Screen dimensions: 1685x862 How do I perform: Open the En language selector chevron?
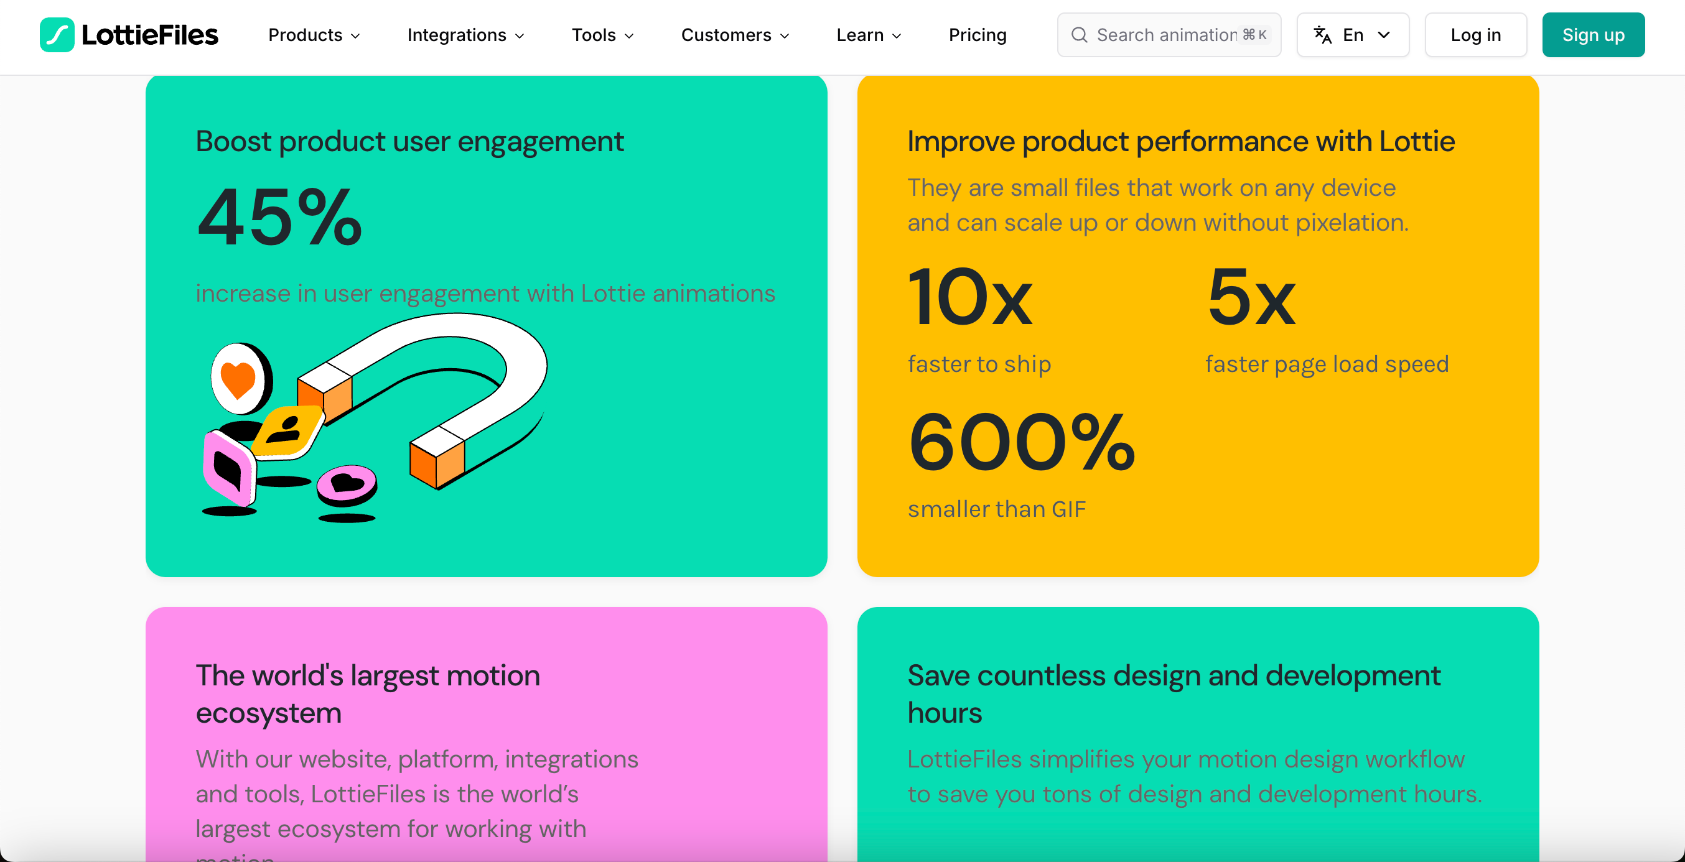click(1383, 35)
